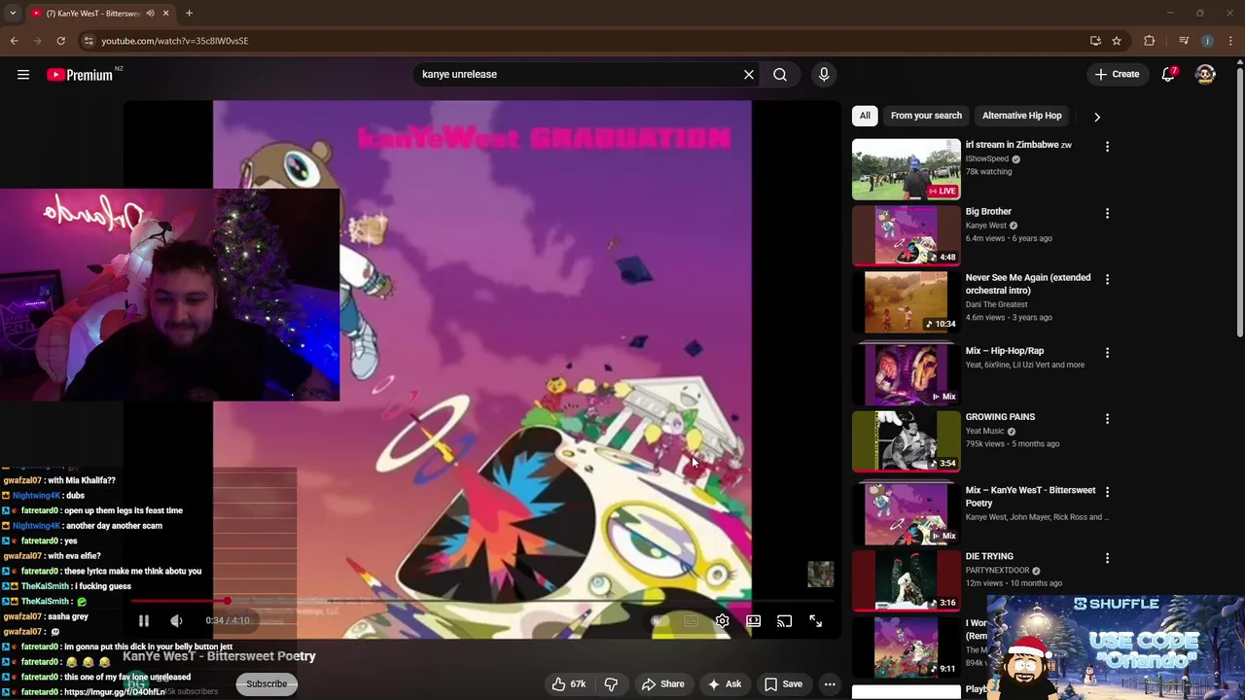The width and height of the screenshot is (1245, 700).
Task: Like the video (67k)
Action: click(x=568, y=683)
